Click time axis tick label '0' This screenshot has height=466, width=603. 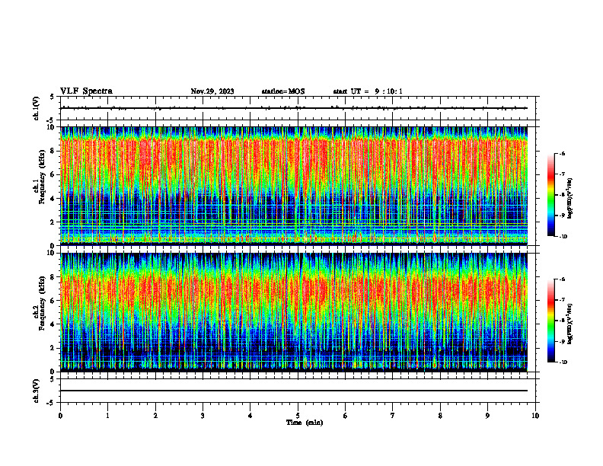pos(60,416)
